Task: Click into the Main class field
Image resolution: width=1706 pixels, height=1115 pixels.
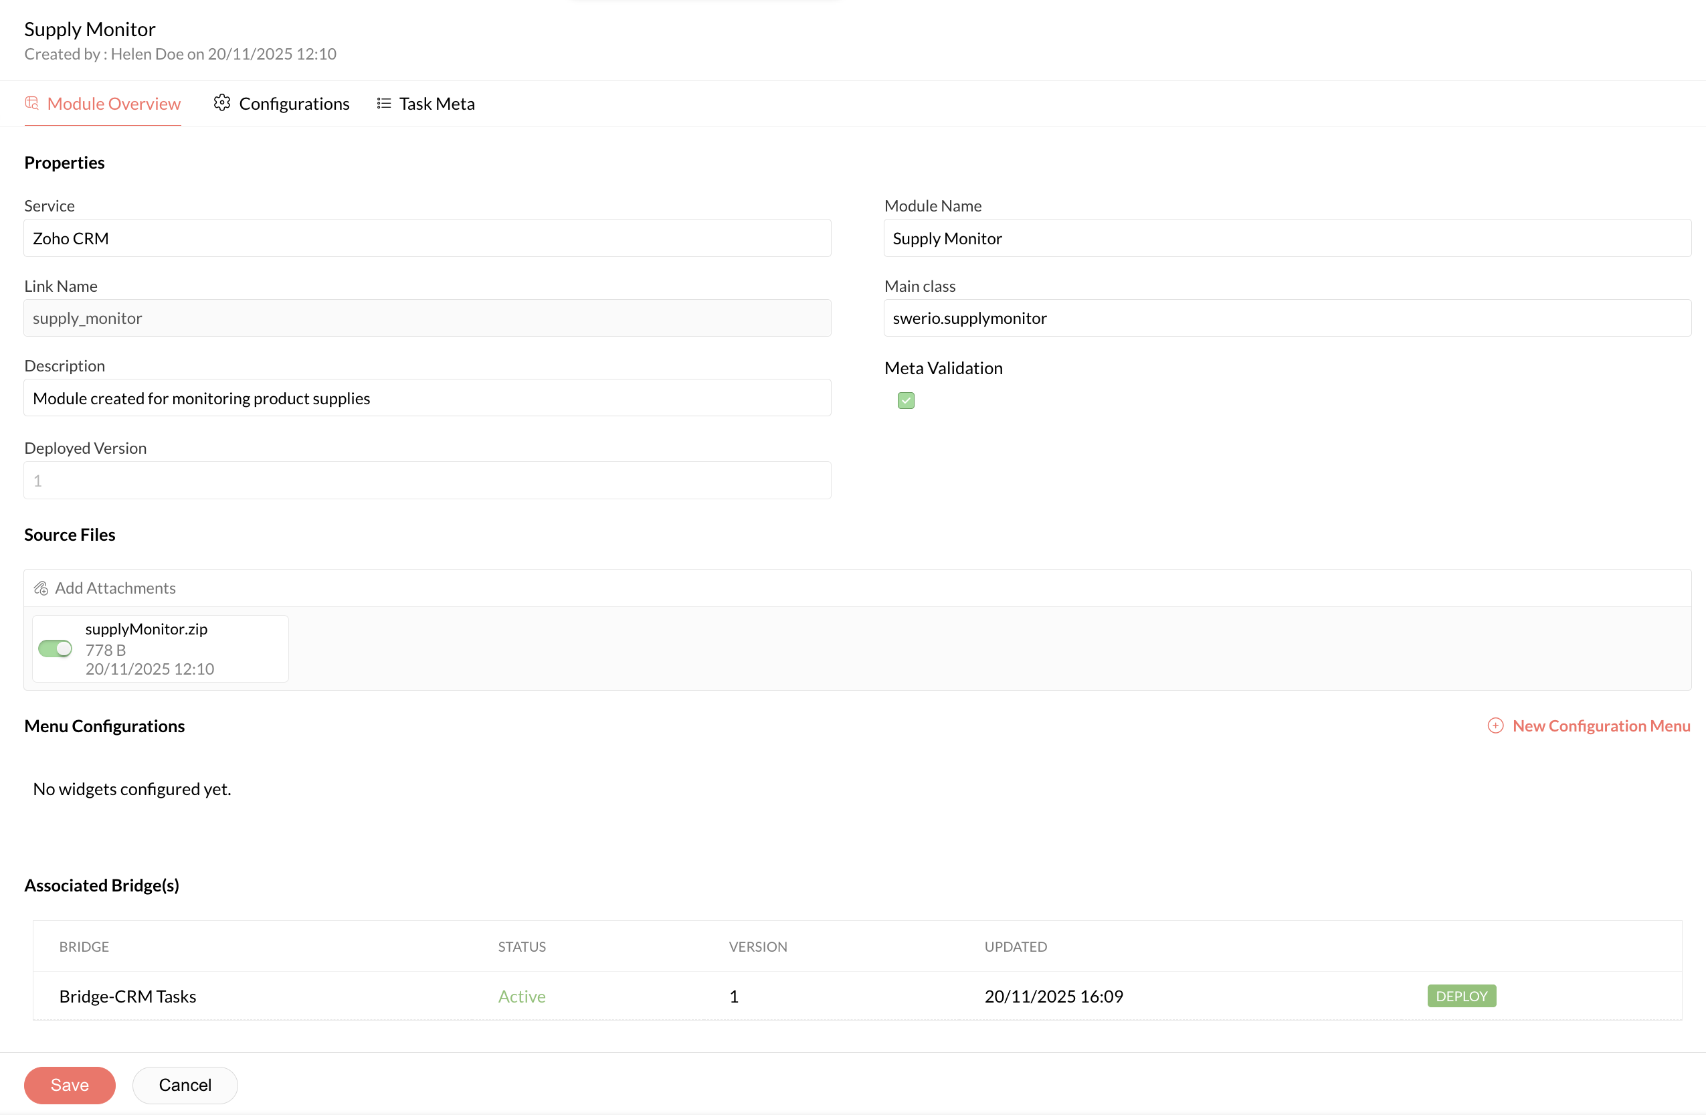Action: pos(1287,318)
